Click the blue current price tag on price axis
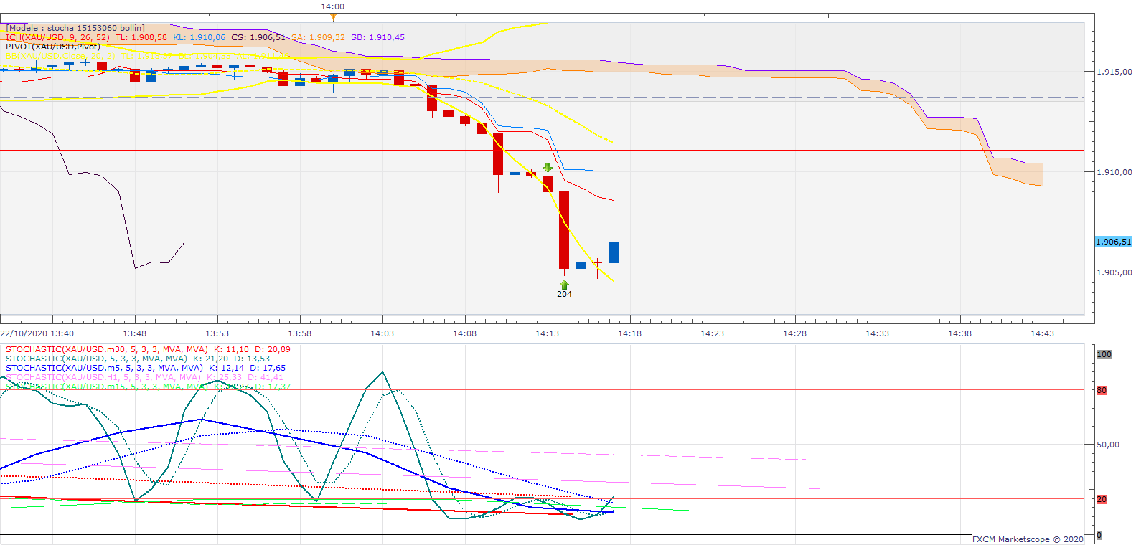The image size is (1136, 545). (1113, 242)
